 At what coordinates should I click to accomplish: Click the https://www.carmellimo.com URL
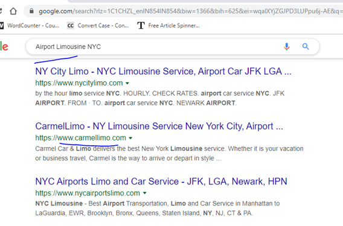[80, 138]
